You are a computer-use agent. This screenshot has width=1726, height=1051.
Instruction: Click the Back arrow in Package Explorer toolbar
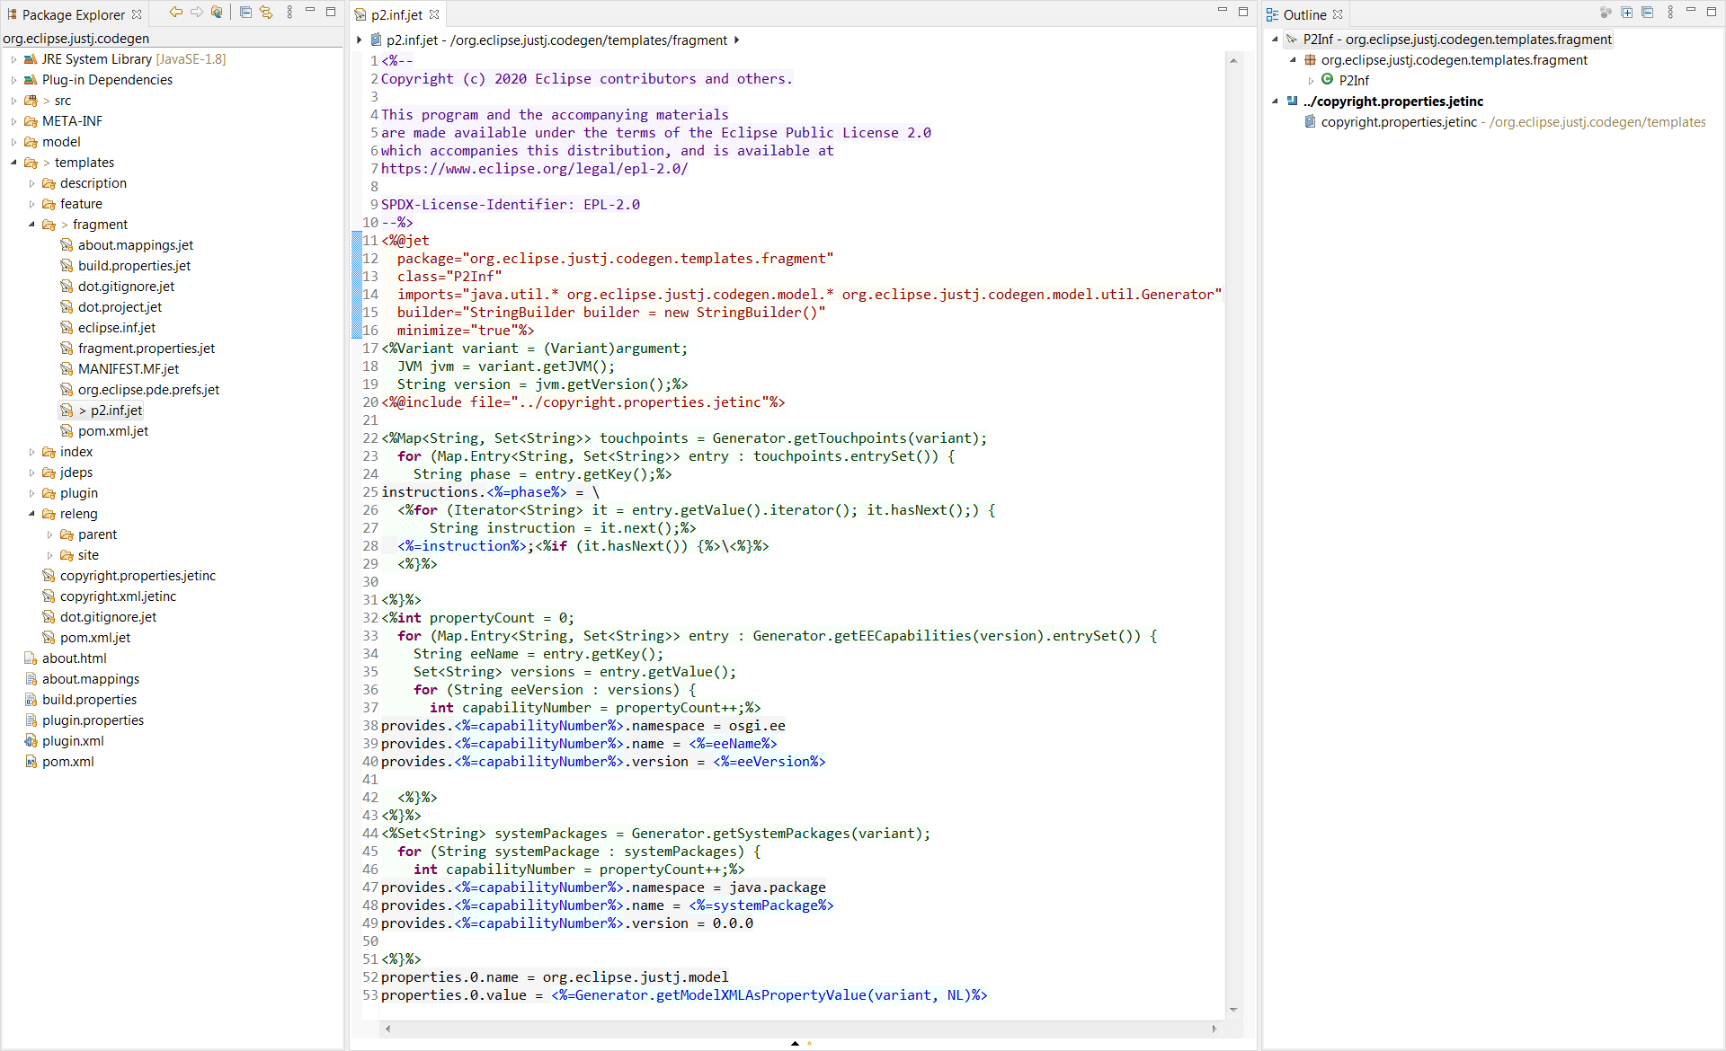[x=175, y=13]
